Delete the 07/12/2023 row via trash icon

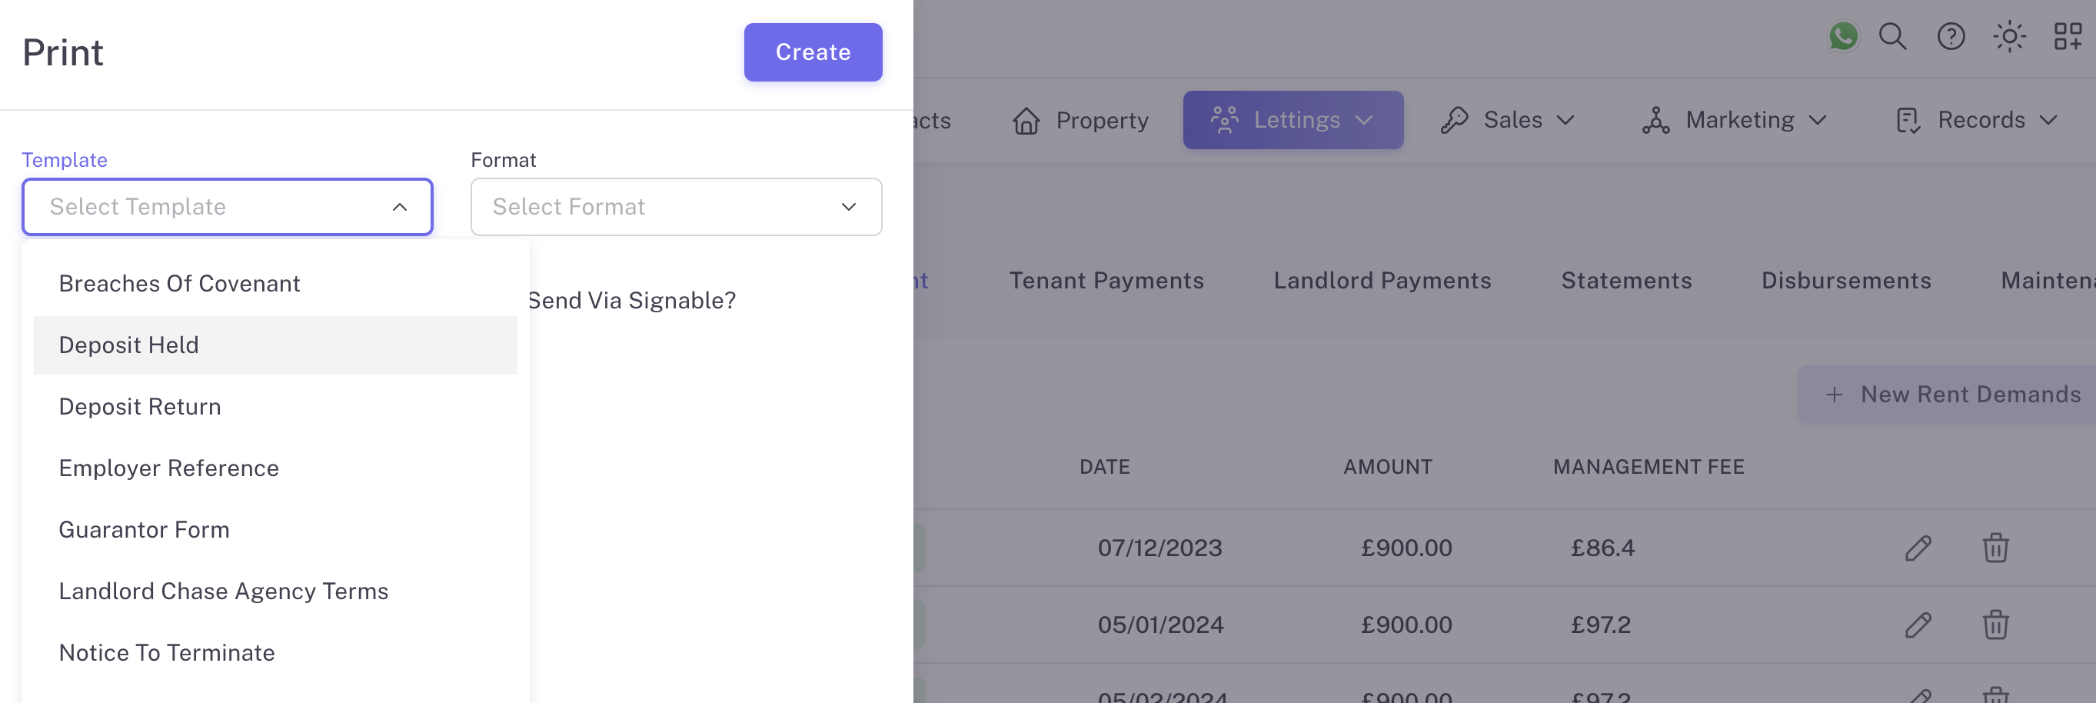1995,548
